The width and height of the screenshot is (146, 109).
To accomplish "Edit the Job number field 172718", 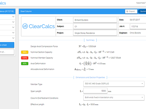I will 138,26.
